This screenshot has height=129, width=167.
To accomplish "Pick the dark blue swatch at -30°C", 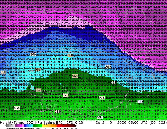I will [x=25, y=126].
